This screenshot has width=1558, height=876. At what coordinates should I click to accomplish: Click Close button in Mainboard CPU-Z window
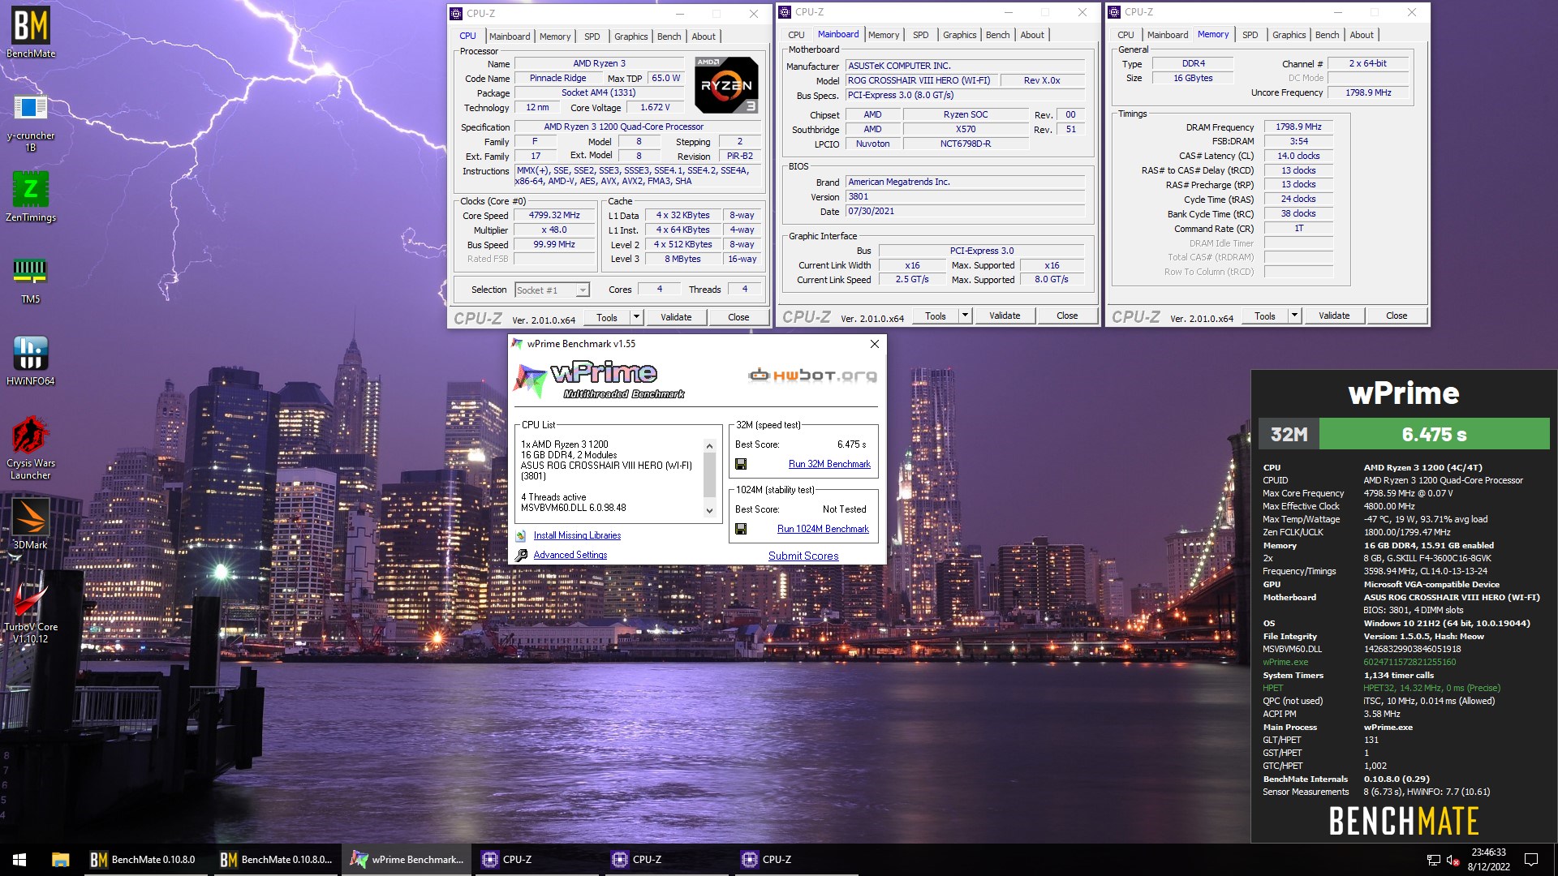1067,316
